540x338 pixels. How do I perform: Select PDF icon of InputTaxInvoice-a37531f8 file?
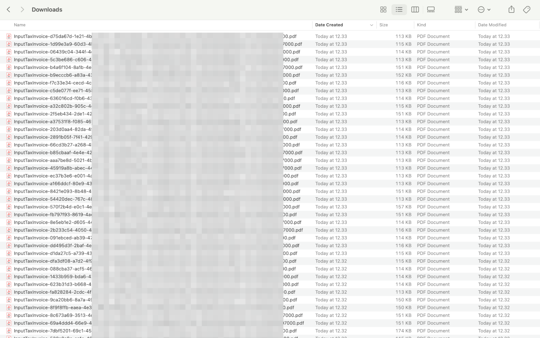click(x=9, y=122)
